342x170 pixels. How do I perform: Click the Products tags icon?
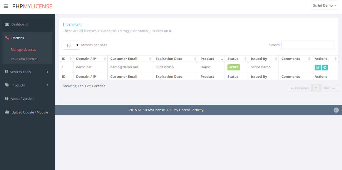click(x=7, y=85)
